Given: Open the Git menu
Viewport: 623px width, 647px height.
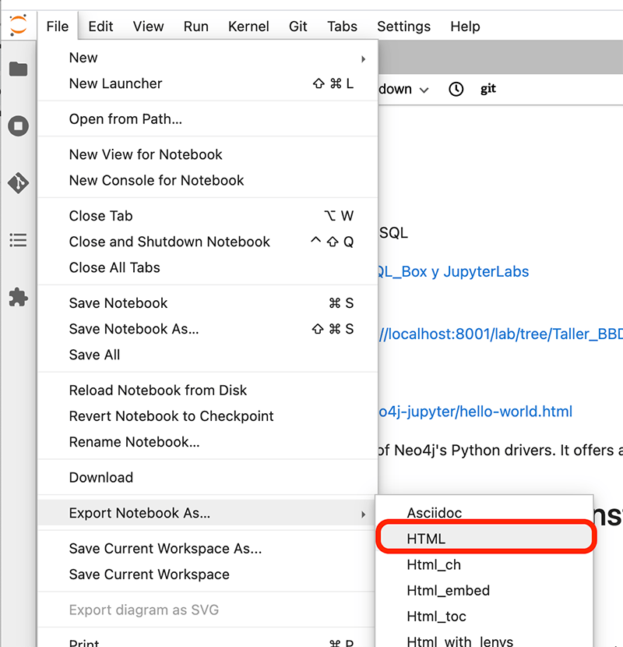Looking at the screenshot, I should point(297,27).
